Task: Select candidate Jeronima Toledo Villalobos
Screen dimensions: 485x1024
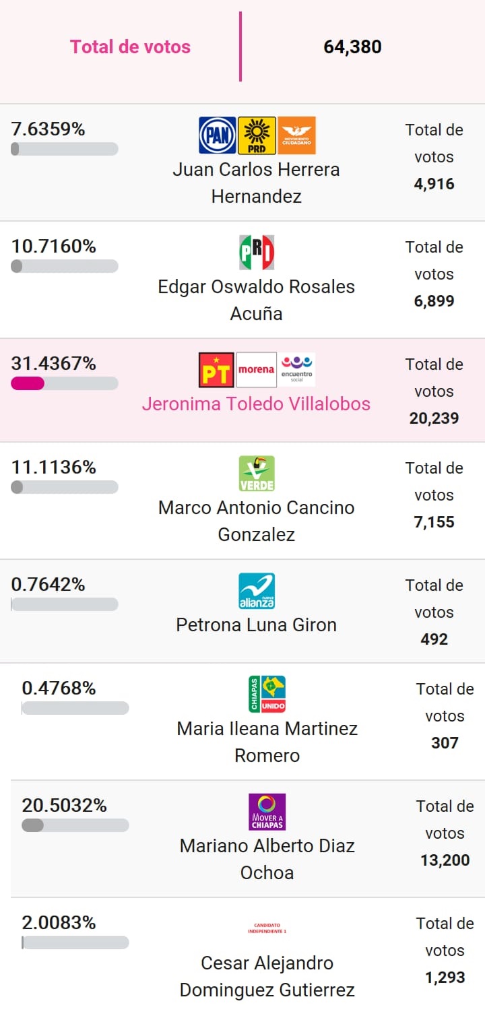Action: click(256, 404)
